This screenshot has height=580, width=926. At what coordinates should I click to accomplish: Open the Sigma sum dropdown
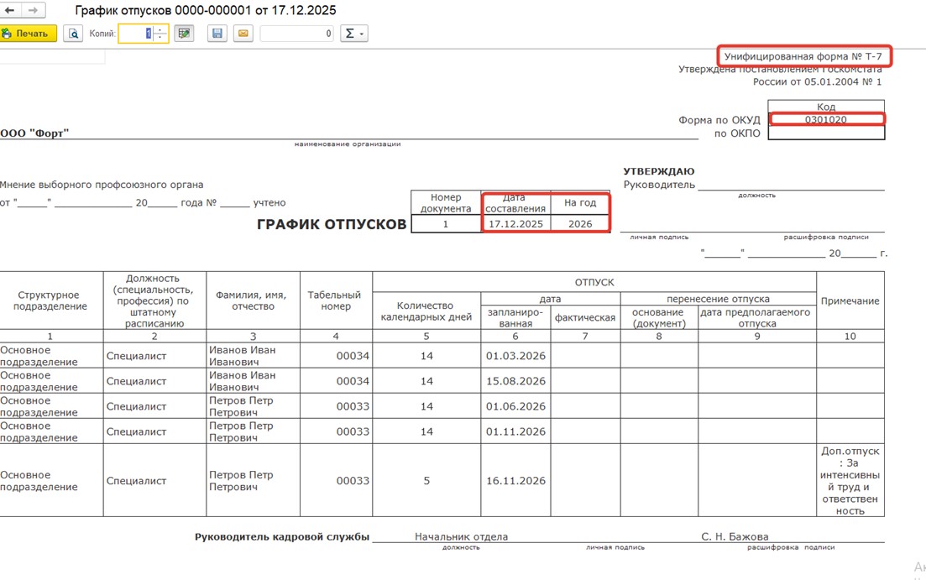[353, 34]
